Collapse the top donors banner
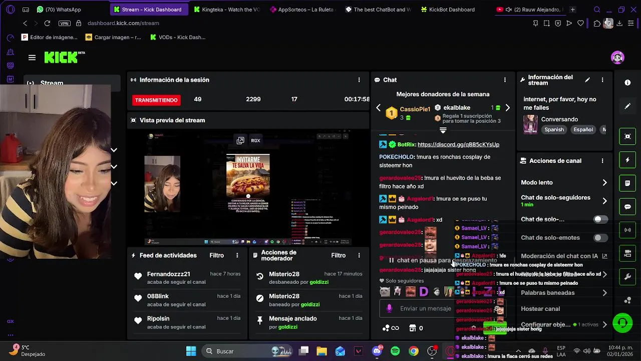Screen dimensions: 641x361 (443, 130)
